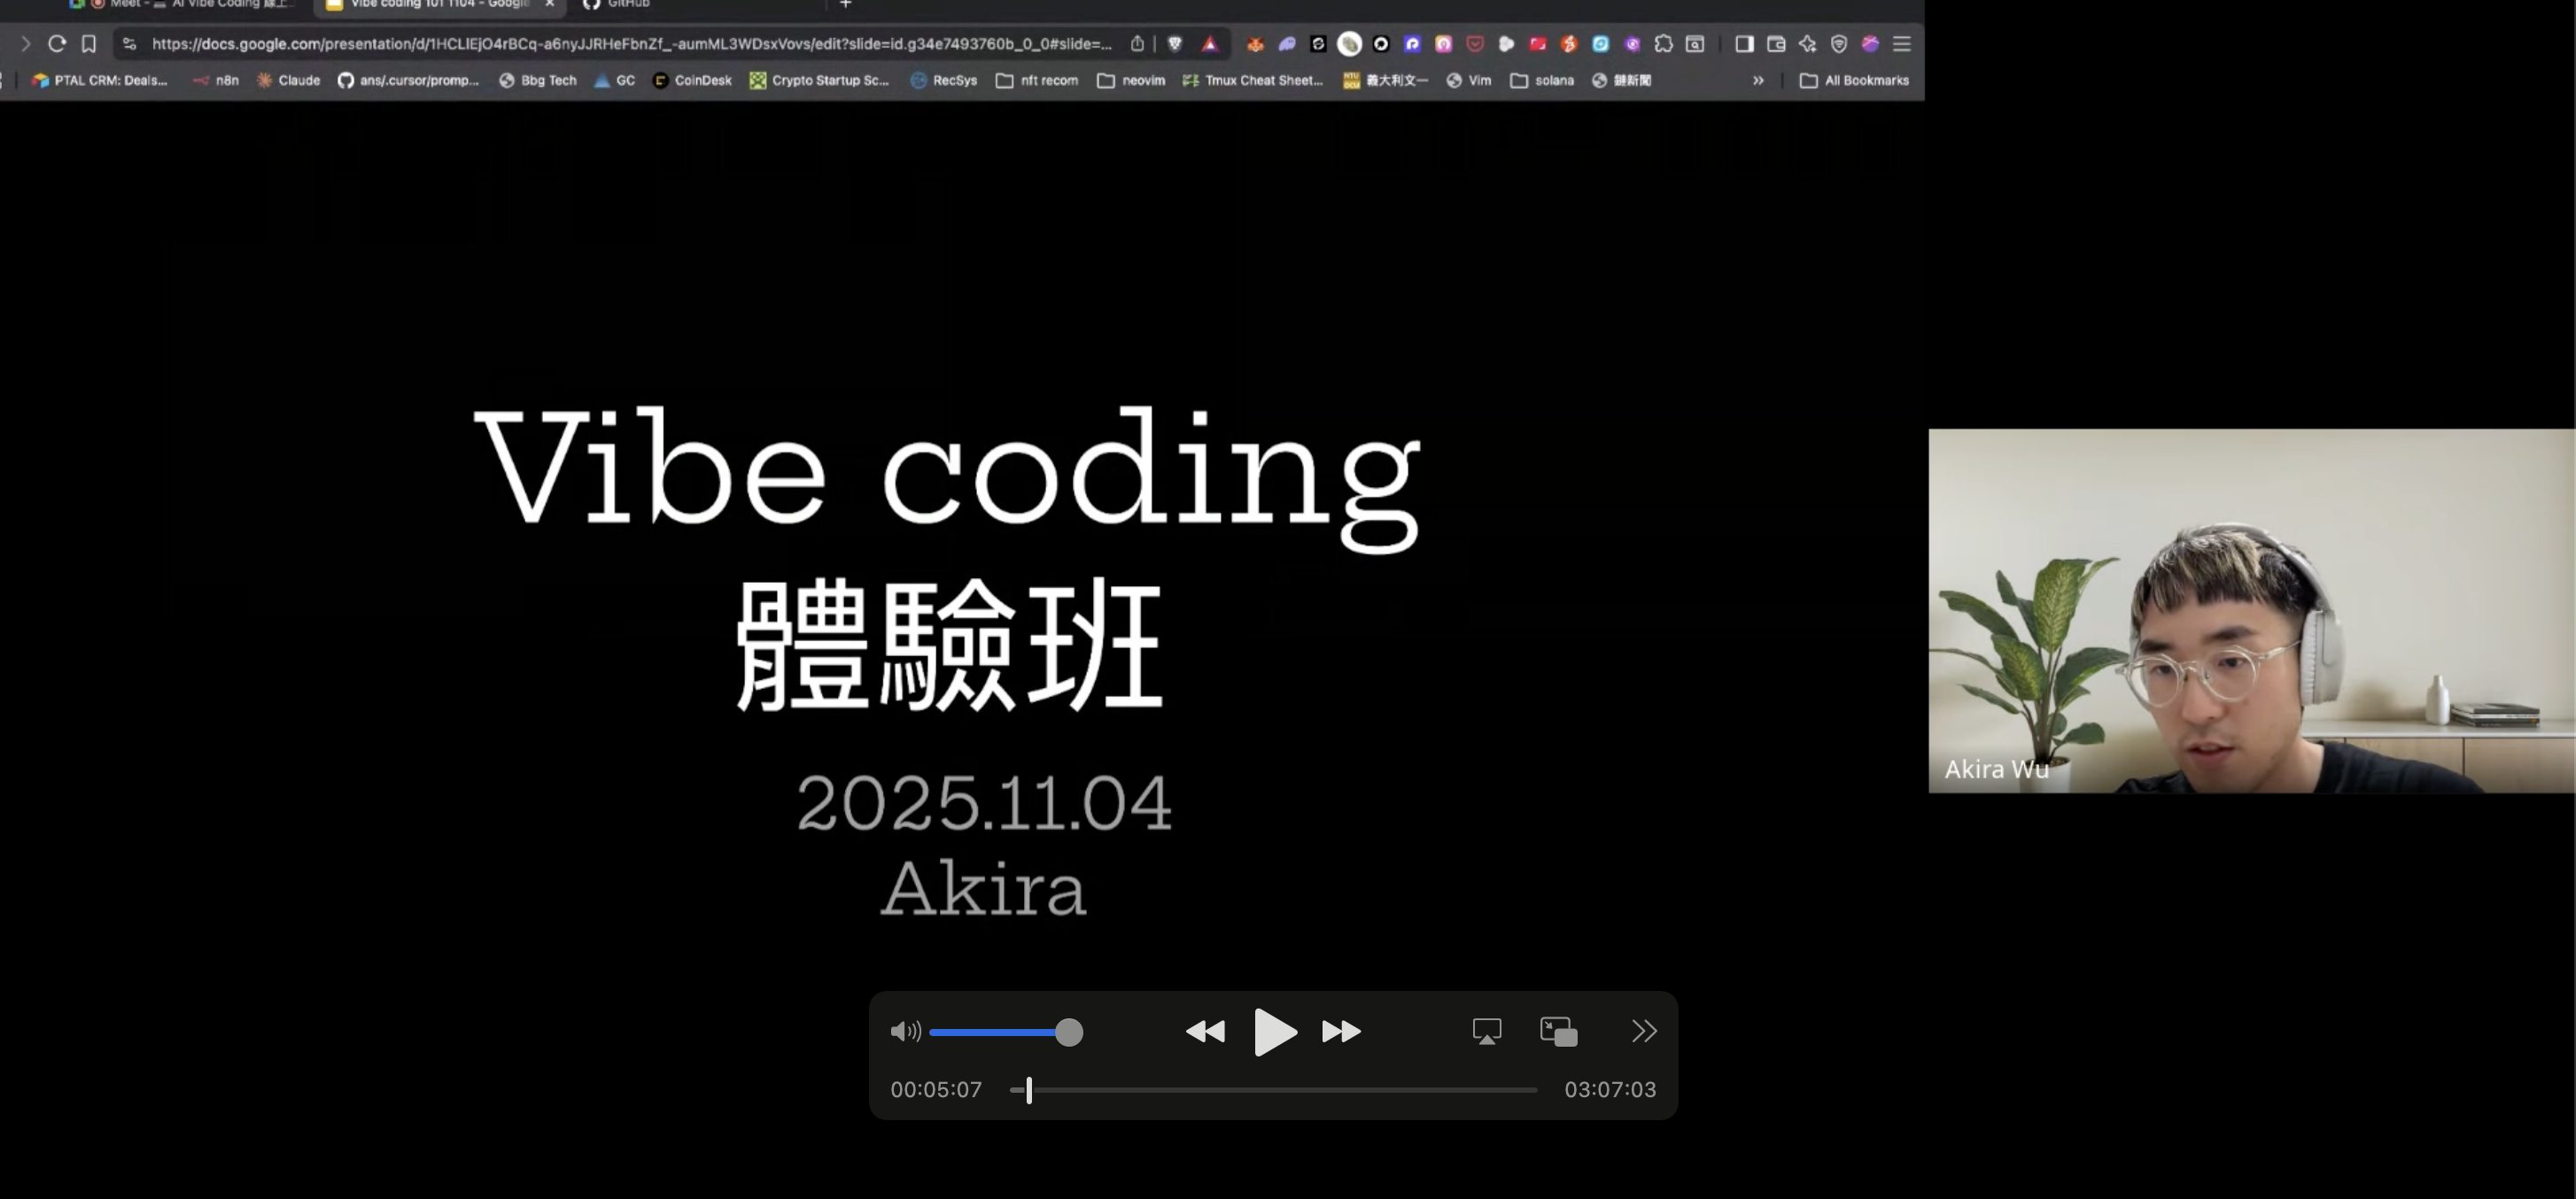Open the AirPlay menu

1487,1031
